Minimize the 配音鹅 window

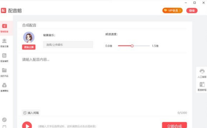coord(186,3)
